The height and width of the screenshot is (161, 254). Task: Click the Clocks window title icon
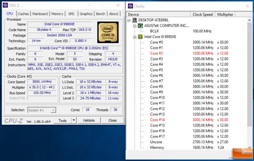coord(130,6)
